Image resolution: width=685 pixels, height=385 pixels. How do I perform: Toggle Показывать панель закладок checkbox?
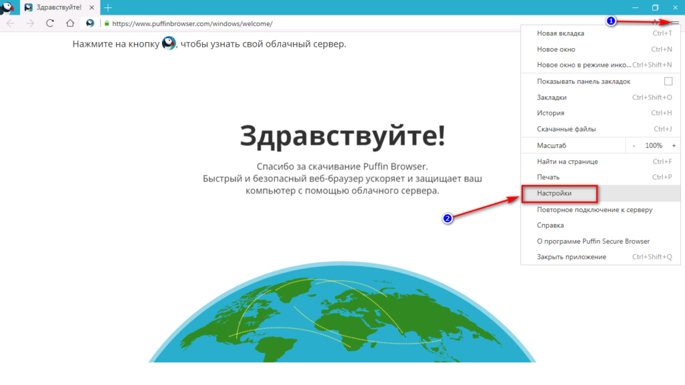click(668, 81)
